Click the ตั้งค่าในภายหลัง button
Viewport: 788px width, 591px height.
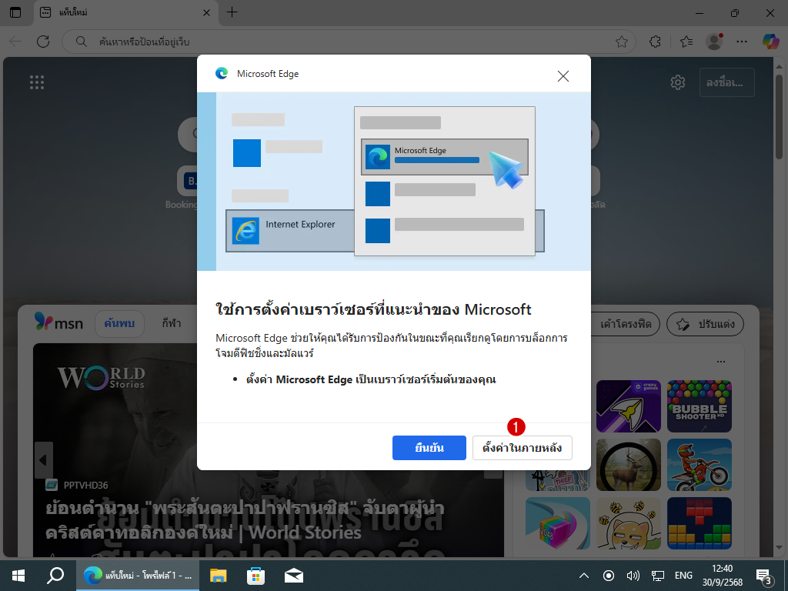click(x=522, y=448)
